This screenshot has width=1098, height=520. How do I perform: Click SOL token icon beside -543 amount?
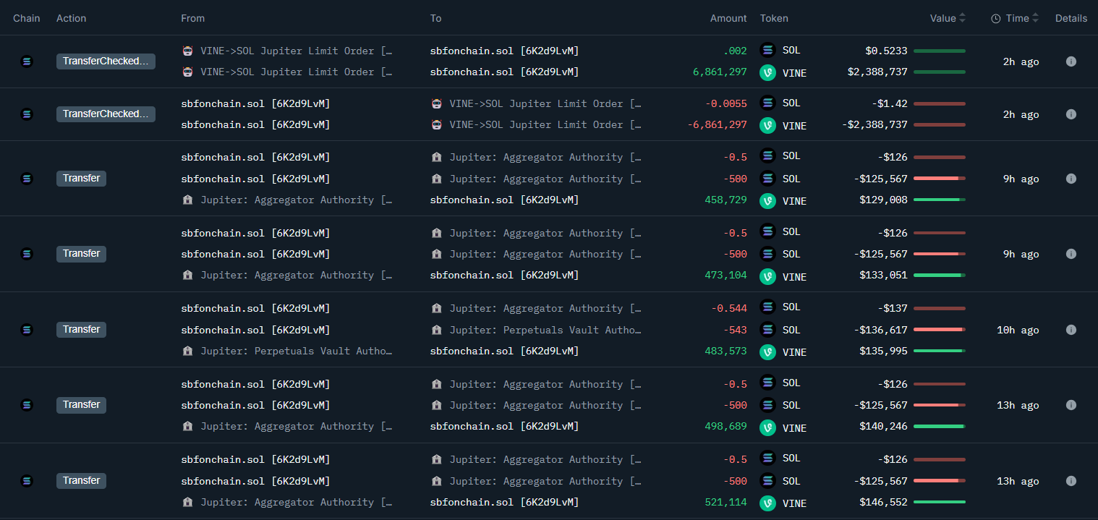[767, 330]
